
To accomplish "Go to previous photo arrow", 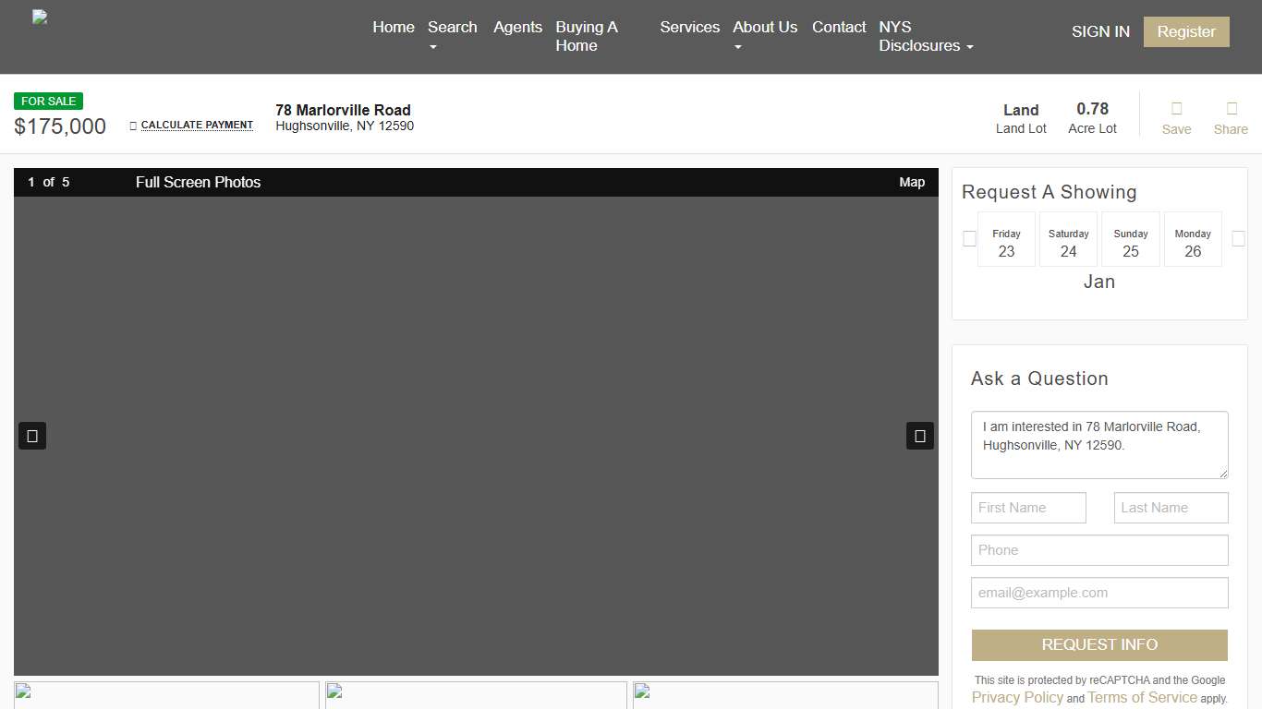I will [x=32, y=436].
